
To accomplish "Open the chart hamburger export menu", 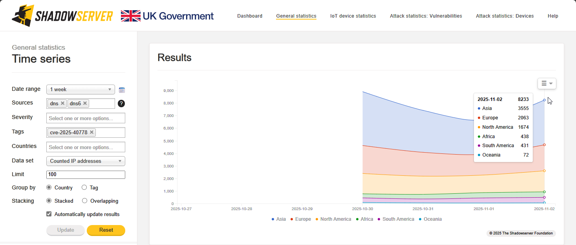I will [547, 83].
